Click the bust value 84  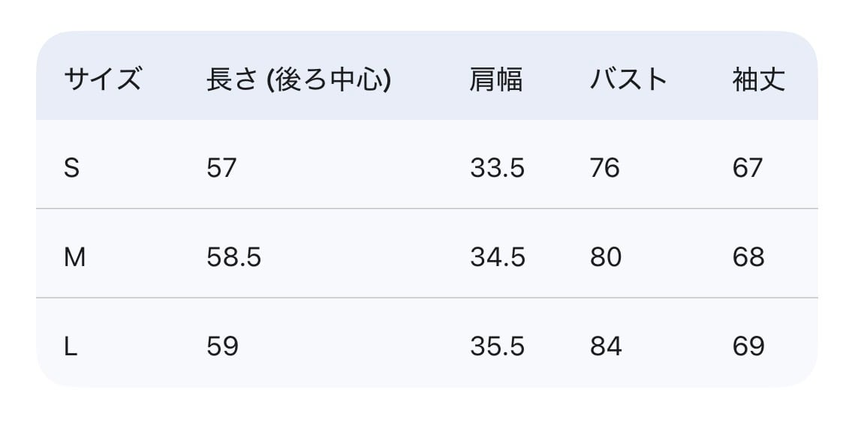pyautogui.click(x=605, y=346)
